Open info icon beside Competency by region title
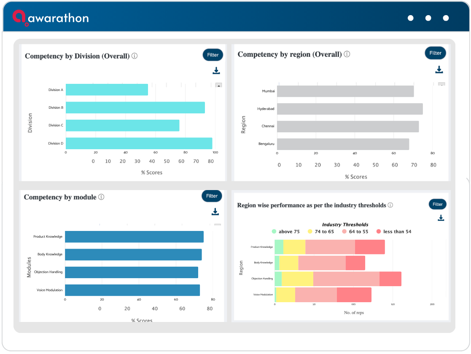Screen dimensions: 471x354 347,54
